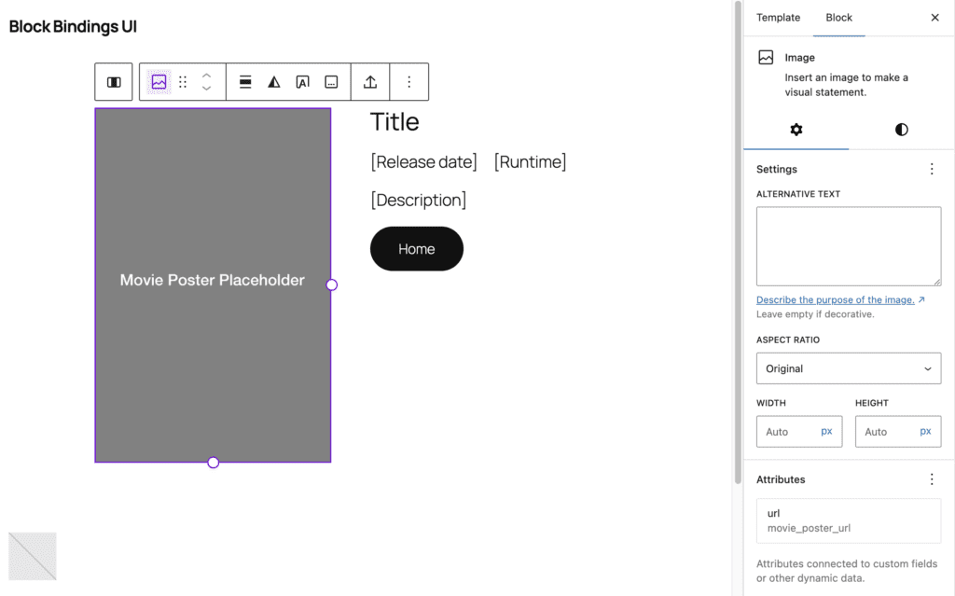
Task: Click the block drag handle dots
Action: click(183, 82)
